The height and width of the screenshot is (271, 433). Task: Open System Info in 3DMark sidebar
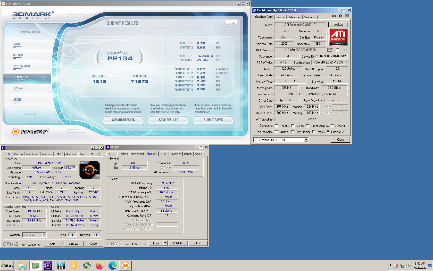22,67
